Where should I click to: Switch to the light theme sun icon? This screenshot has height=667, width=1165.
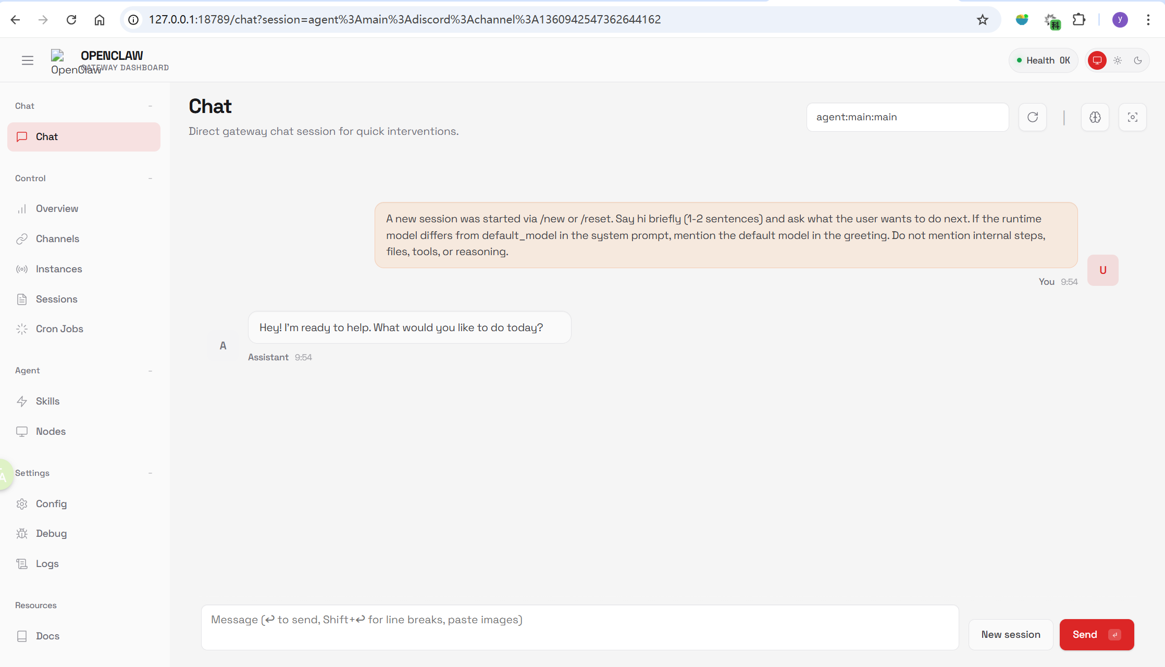point(1118,60)
